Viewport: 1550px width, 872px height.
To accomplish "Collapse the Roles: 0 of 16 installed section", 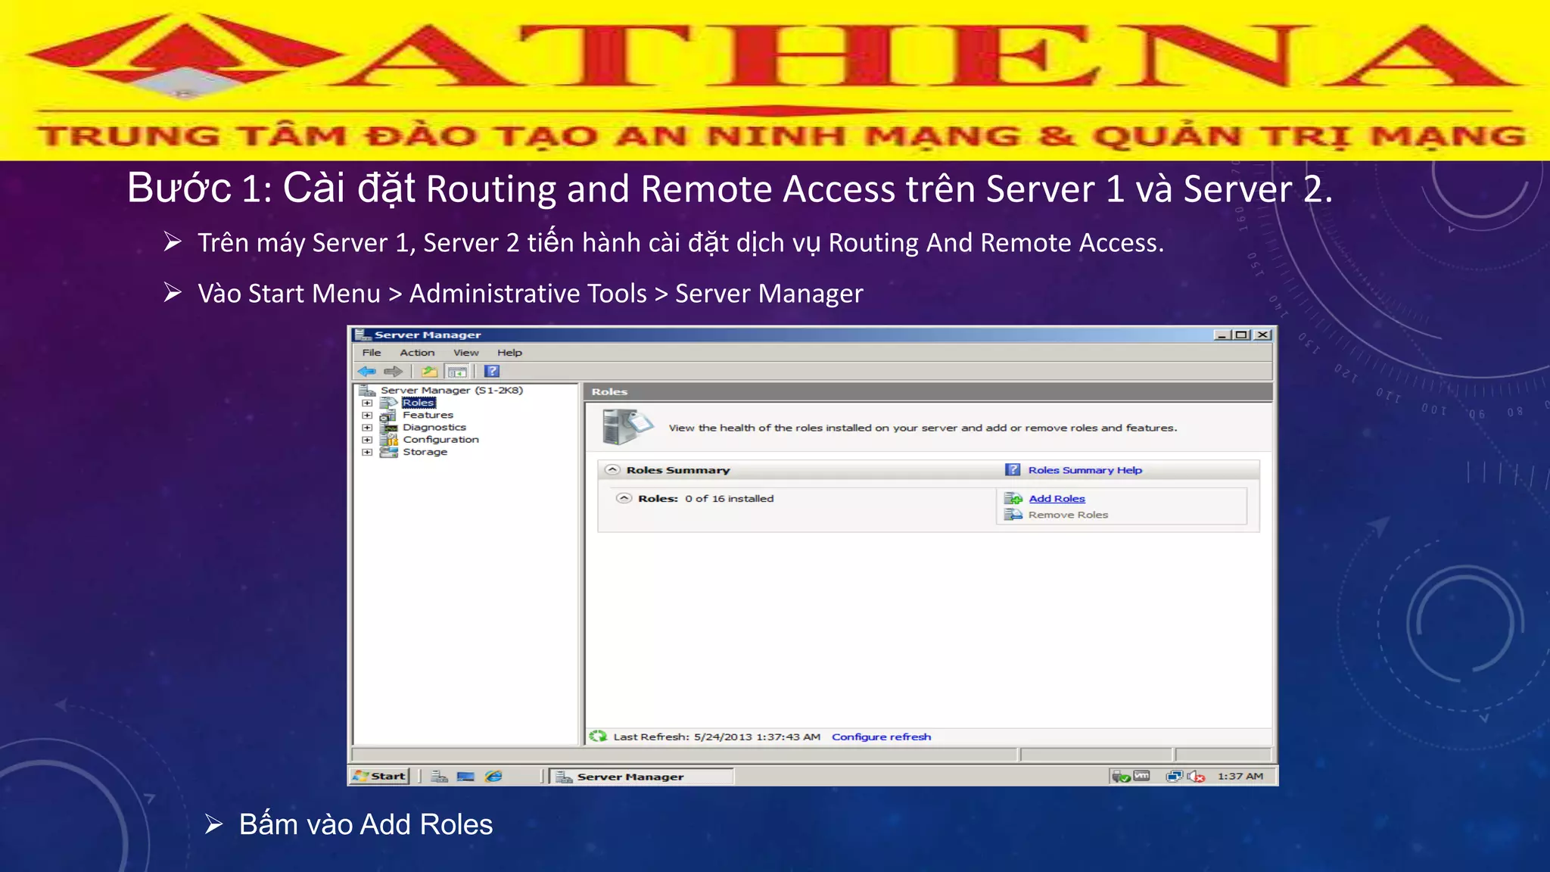I will [624, 498].
